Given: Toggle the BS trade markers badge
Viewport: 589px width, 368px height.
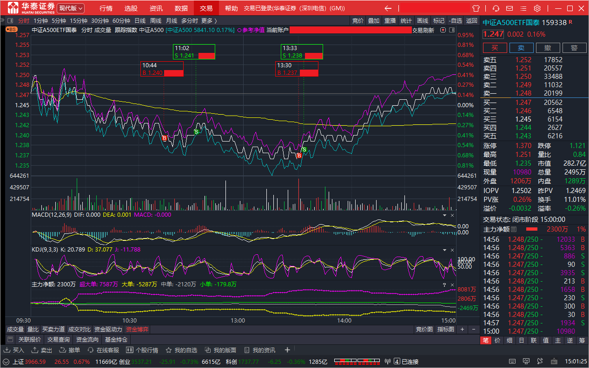Looking at the screenshot, I should (11, 29).
